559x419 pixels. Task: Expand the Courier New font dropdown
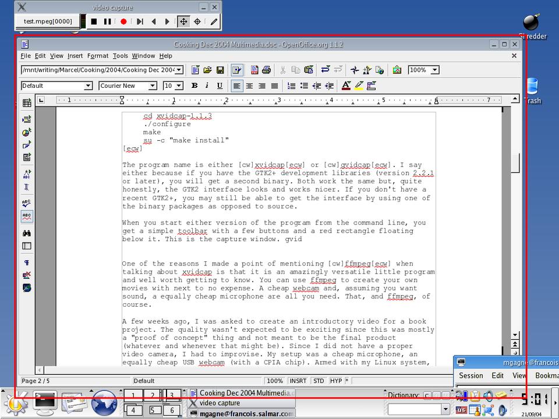(153, 86)
